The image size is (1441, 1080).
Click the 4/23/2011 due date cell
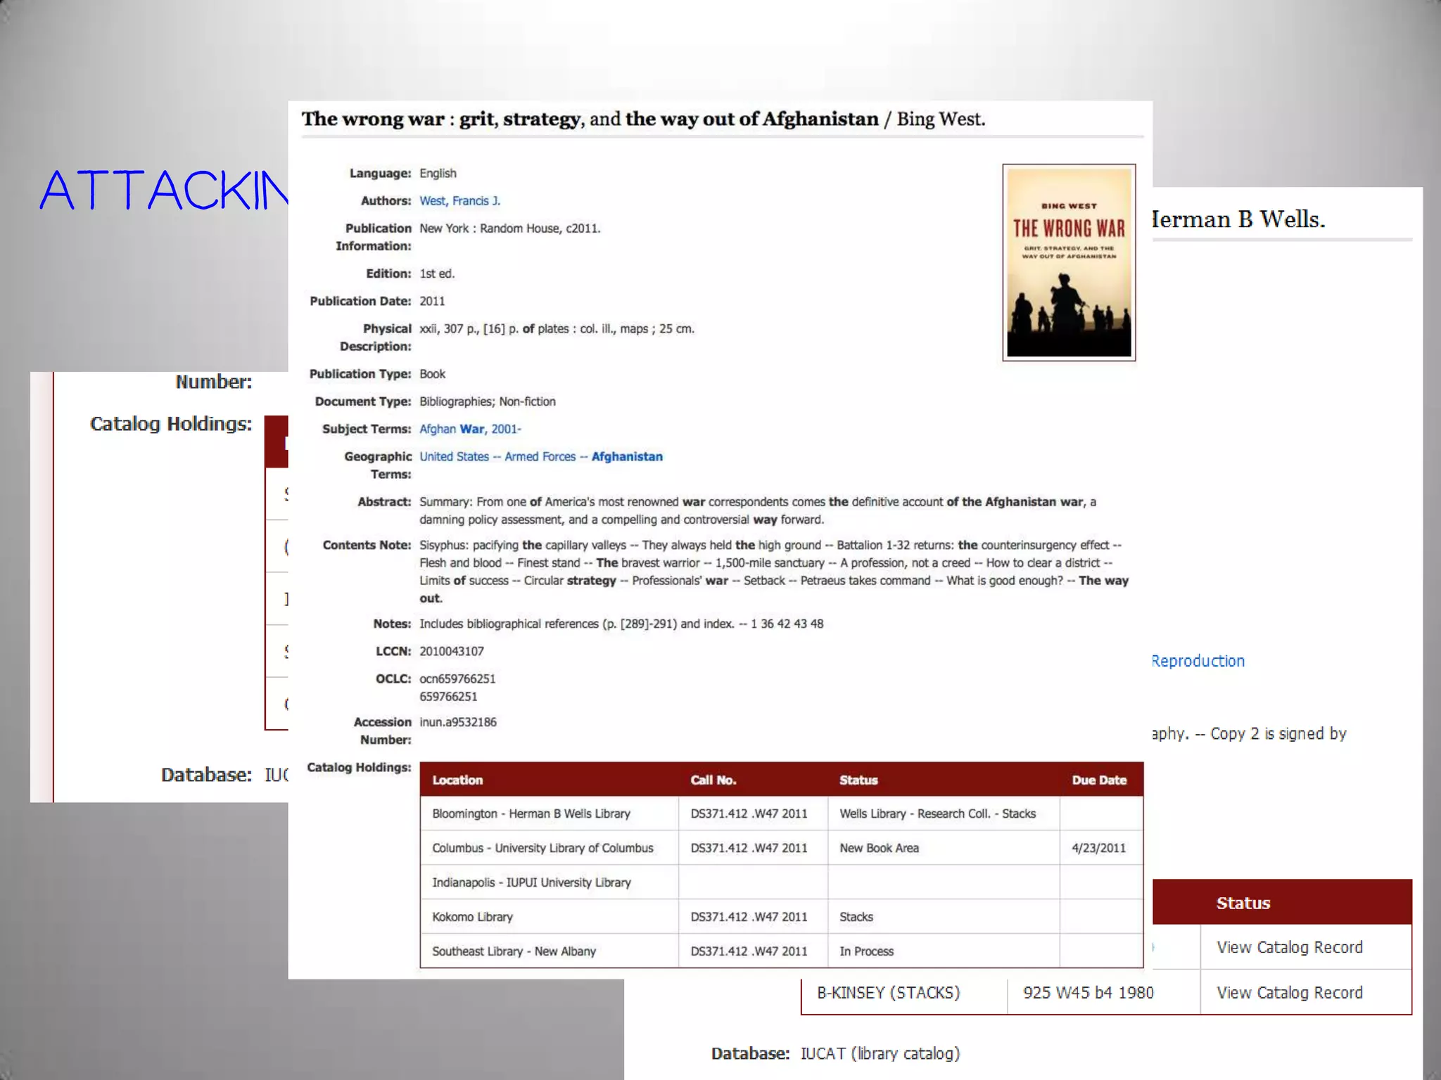(1098, 848)
